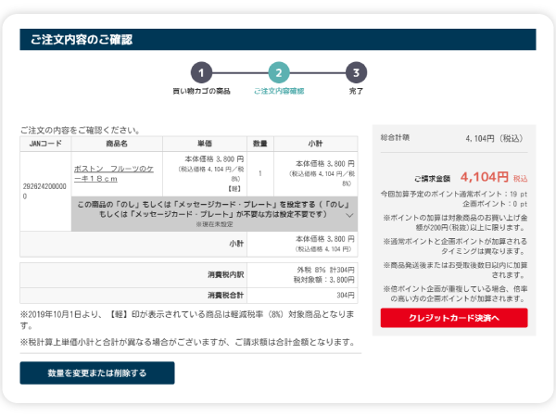
Task: Click the step 2 circle icon
Action: 279,72
